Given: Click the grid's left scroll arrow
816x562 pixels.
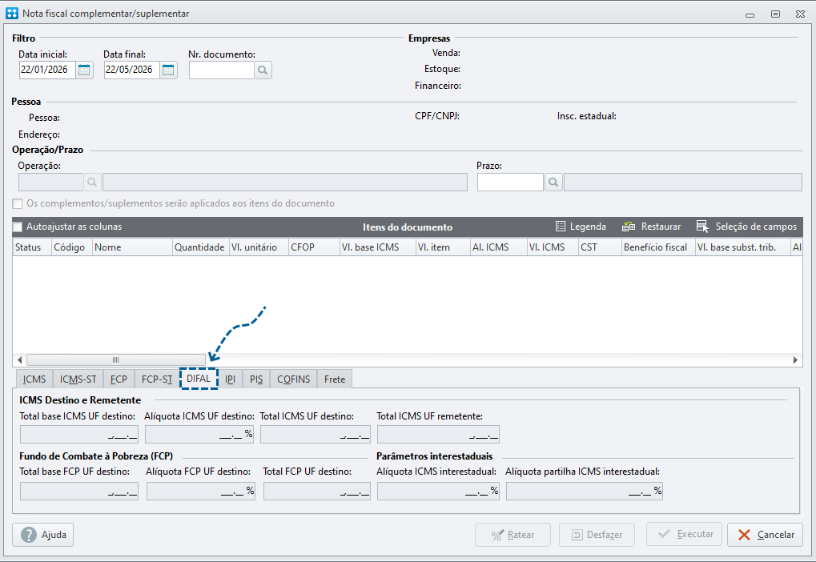Looking at the screenshot, I should click(19, 359).
